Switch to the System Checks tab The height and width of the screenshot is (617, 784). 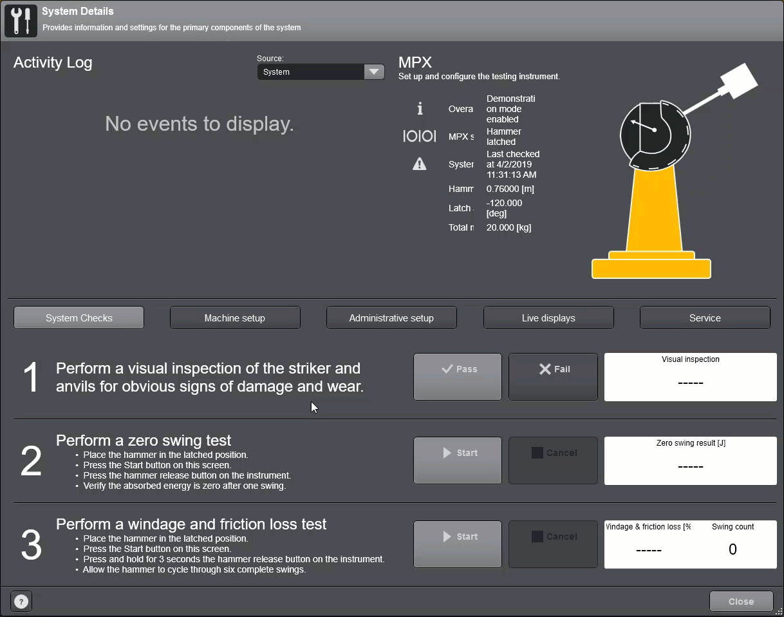(79, 318)
